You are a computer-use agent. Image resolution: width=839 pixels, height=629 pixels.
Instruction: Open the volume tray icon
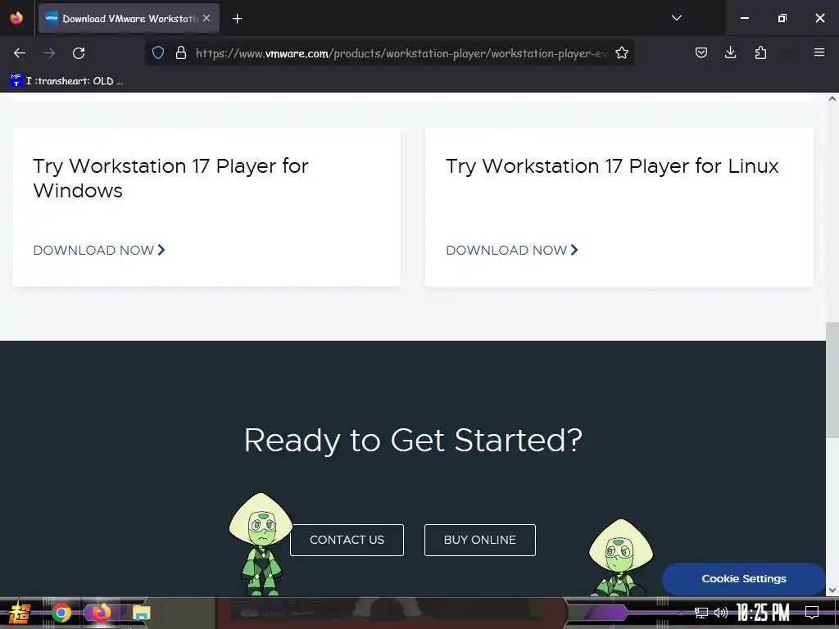[721, 613]
